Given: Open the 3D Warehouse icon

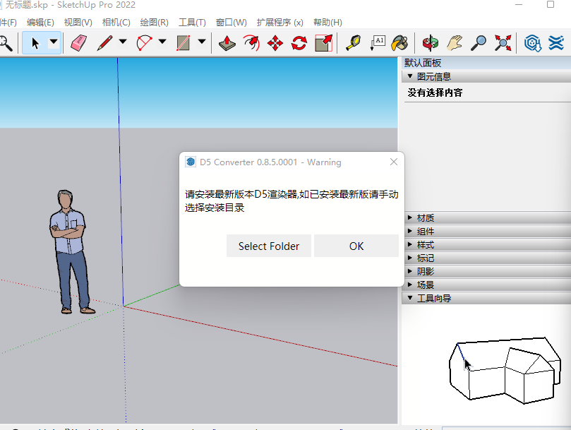Looking at the screenshot, I should click(532, 43).
